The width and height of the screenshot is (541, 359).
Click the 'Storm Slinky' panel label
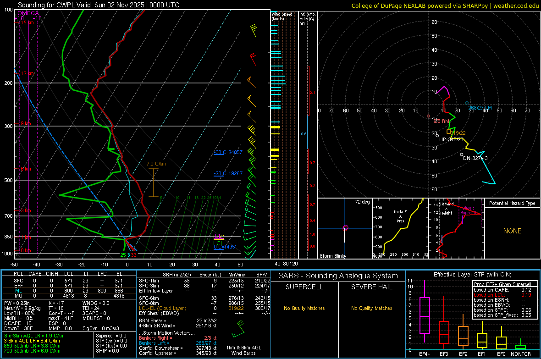coord(333,256)
